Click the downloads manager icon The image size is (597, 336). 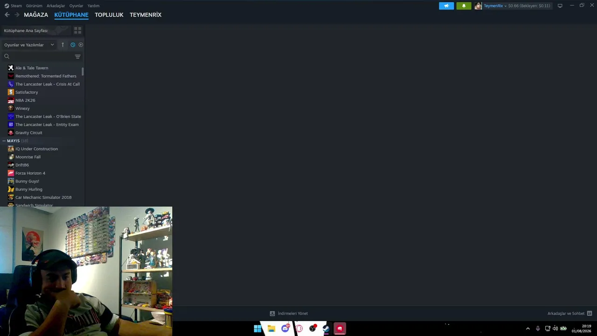coord(272,314)
